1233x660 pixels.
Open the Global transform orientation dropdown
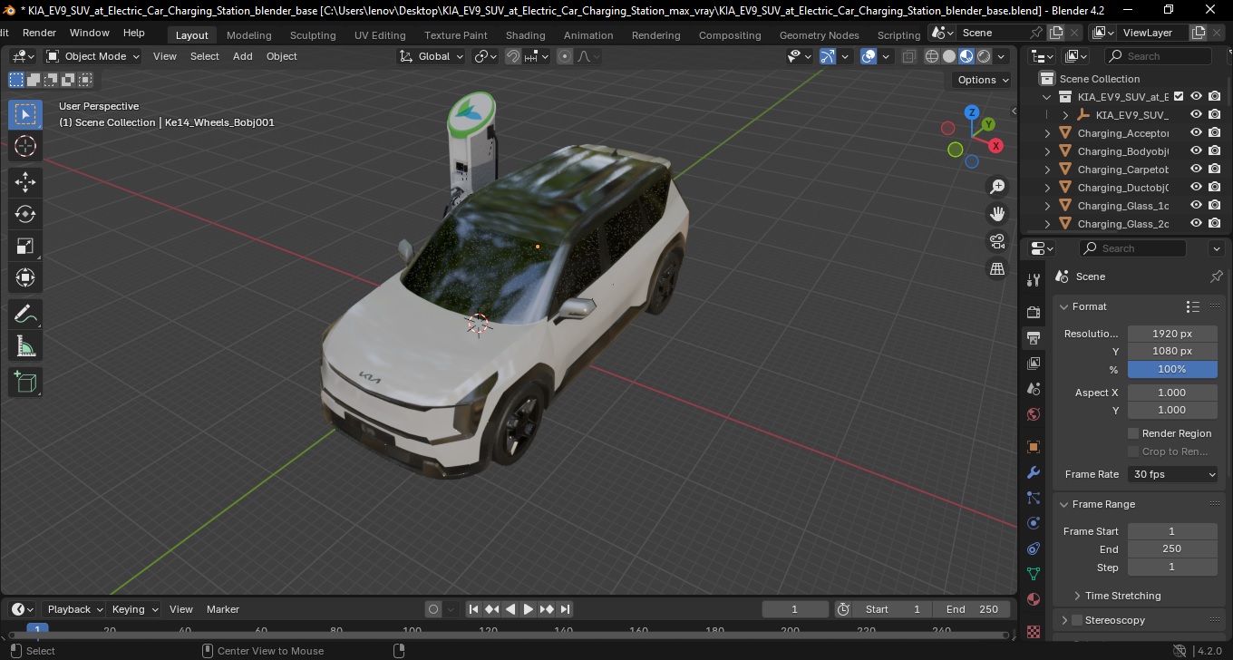431,56
